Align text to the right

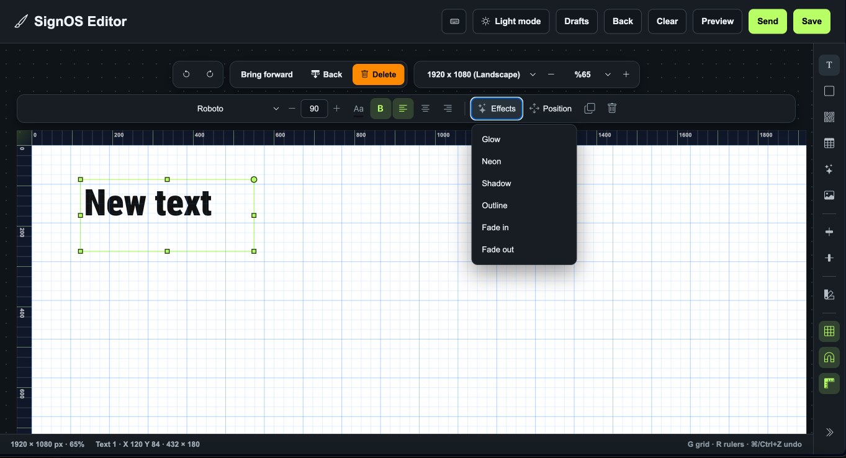(448, 109)
